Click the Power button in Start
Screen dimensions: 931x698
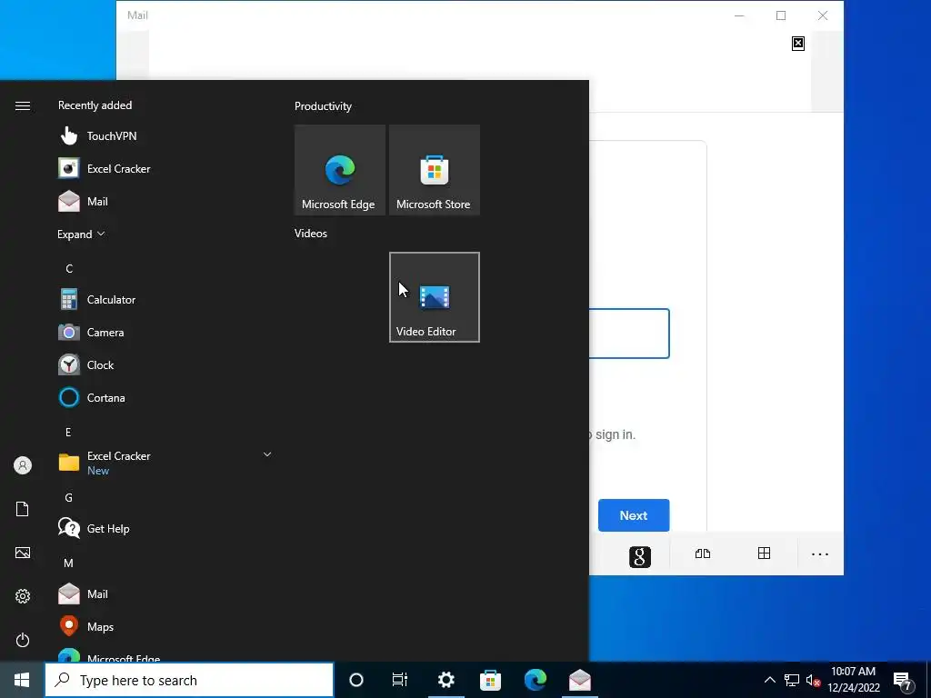coord(23,640)
